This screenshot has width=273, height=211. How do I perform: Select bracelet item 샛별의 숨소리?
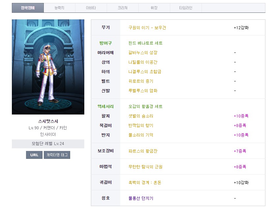[x=141, y=116]
